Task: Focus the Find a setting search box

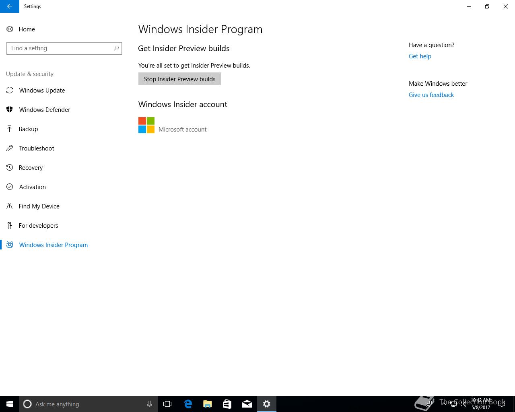Action: pyautogui.click(x=64, y=48)
